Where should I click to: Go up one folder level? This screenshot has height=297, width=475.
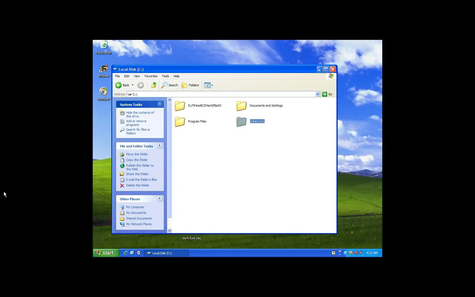(154, 85)
